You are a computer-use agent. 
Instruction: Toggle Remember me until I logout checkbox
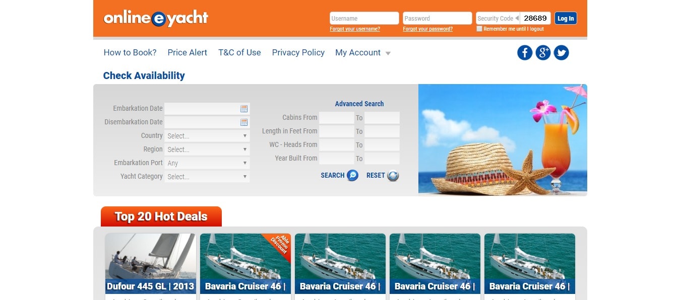[x=479, y=29]
